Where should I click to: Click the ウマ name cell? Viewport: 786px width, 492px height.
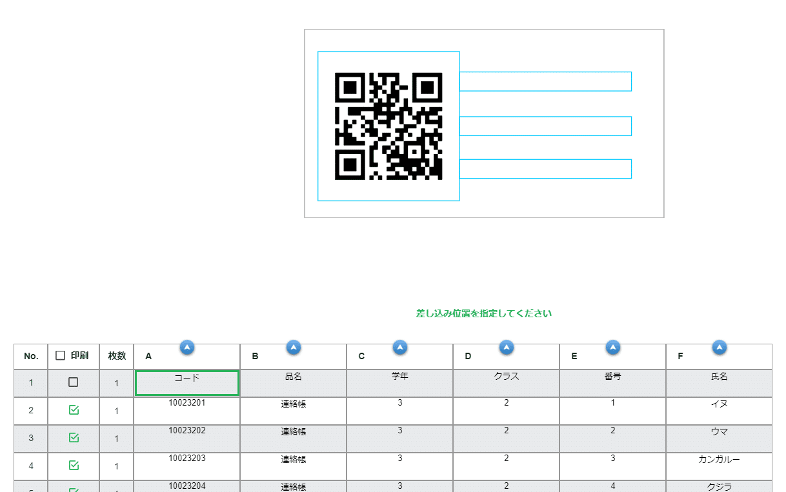pyautogui.click(x=720, y=438)
